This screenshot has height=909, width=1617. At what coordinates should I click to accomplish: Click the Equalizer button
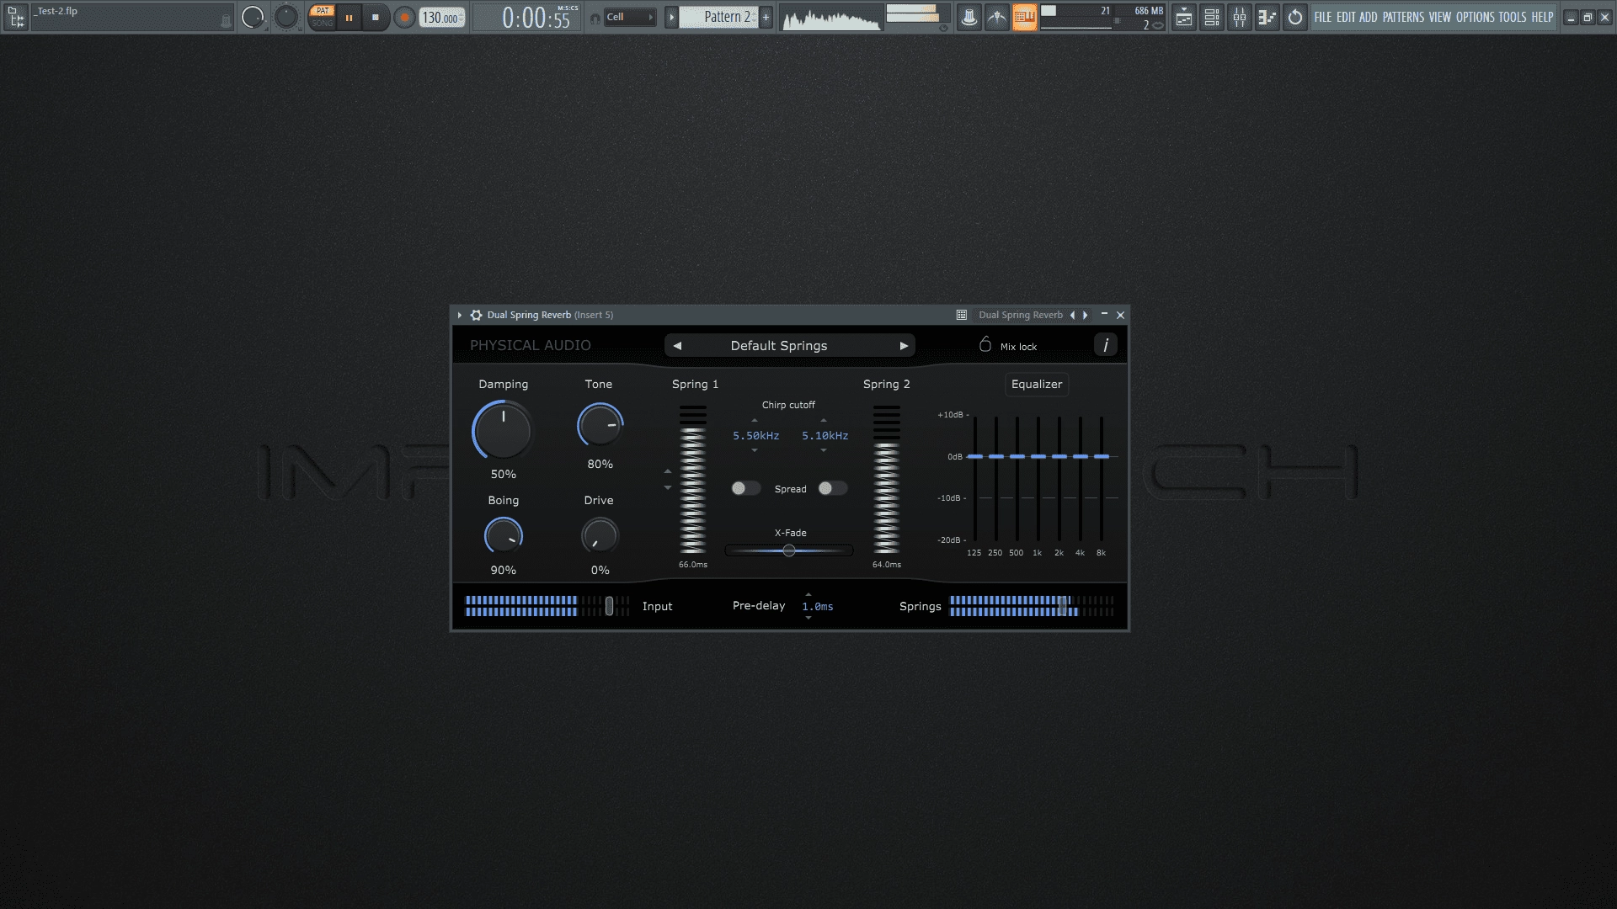point(1037,384)
